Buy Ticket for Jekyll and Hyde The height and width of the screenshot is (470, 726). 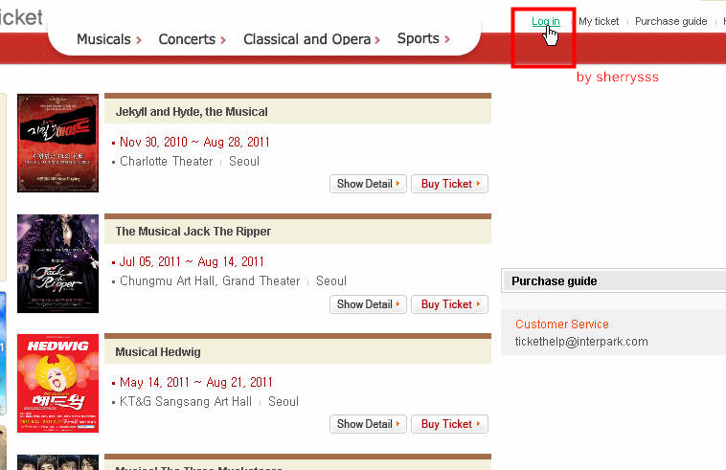[449, 184]
